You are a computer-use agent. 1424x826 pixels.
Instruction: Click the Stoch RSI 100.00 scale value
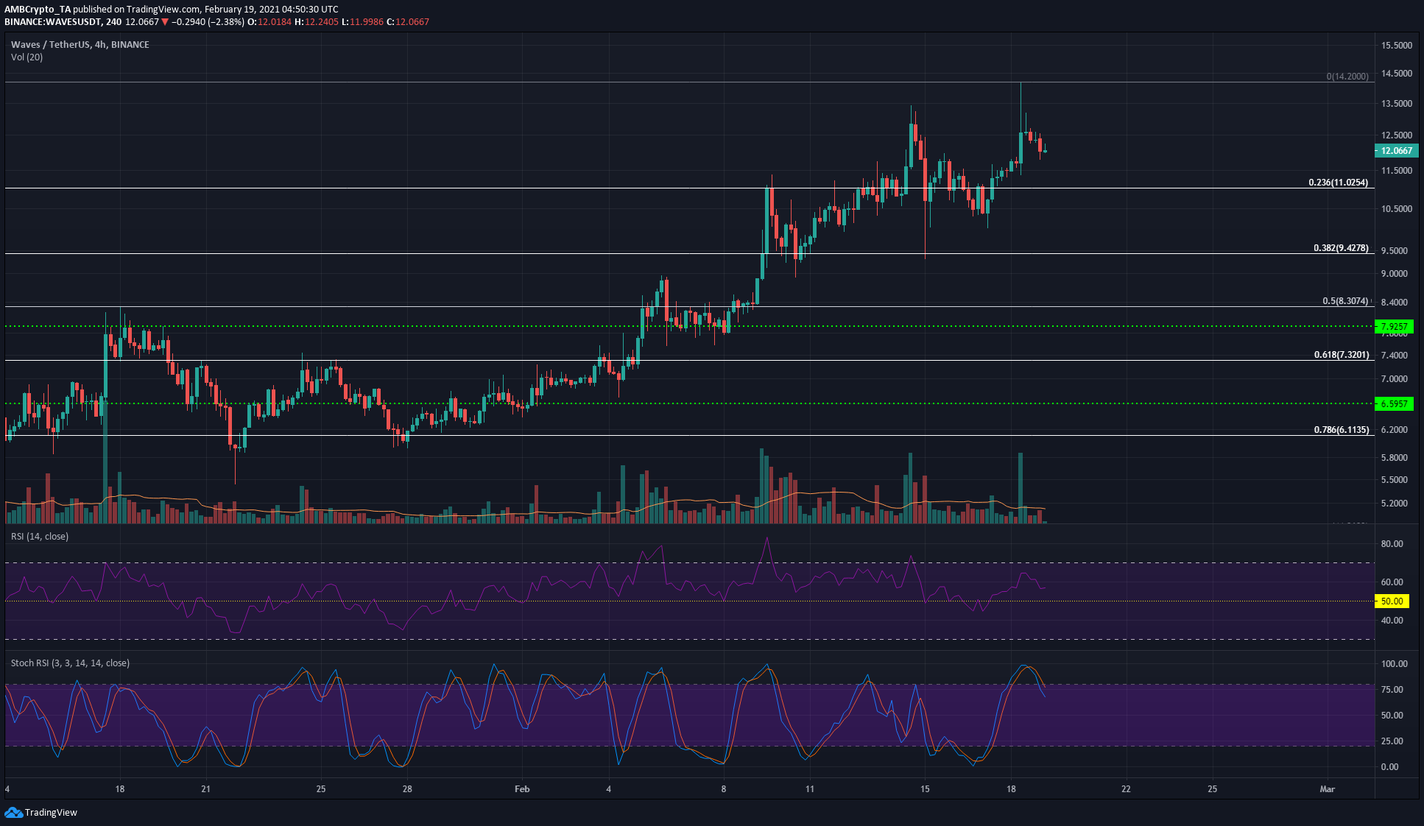[x=1394, y=664]
